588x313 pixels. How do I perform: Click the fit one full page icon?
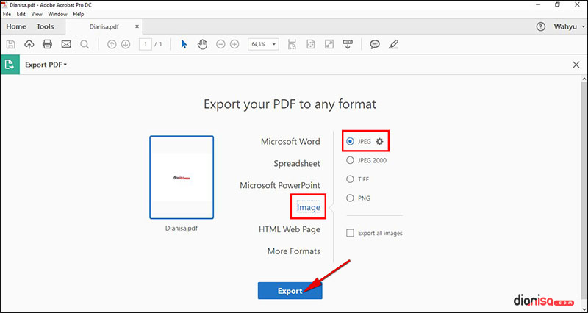[310, 44]
